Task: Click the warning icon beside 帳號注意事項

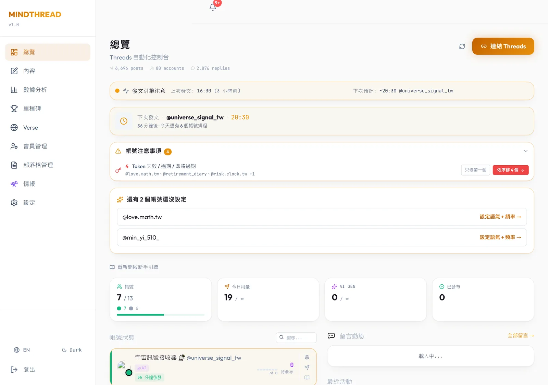Action: coord(118,151)
